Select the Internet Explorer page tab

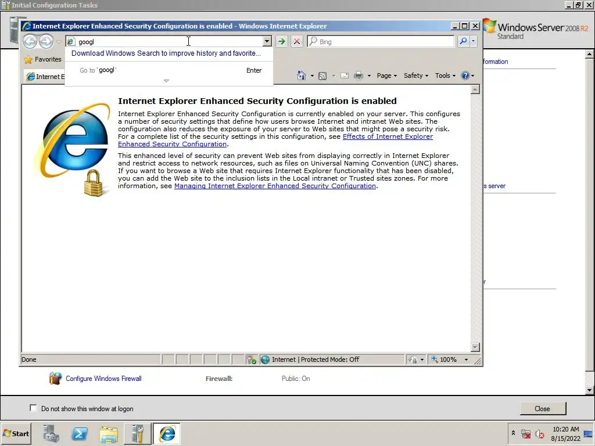point(45,77)
